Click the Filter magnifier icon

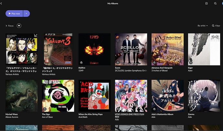(213, 25)
